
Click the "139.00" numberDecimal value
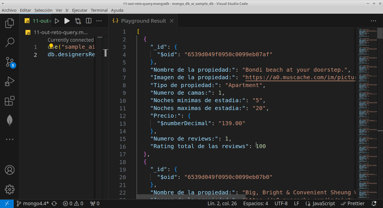pos(232,123)
